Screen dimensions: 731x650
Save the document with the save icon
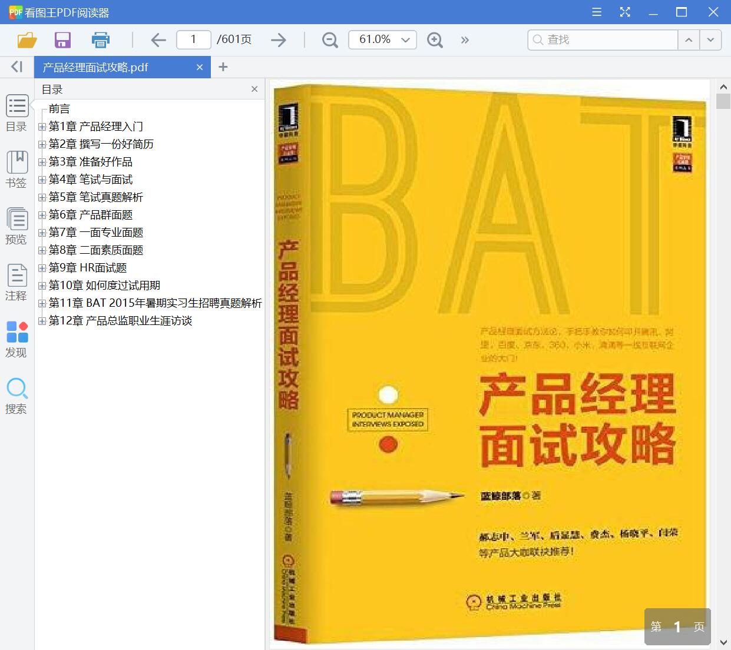[62, 39]
